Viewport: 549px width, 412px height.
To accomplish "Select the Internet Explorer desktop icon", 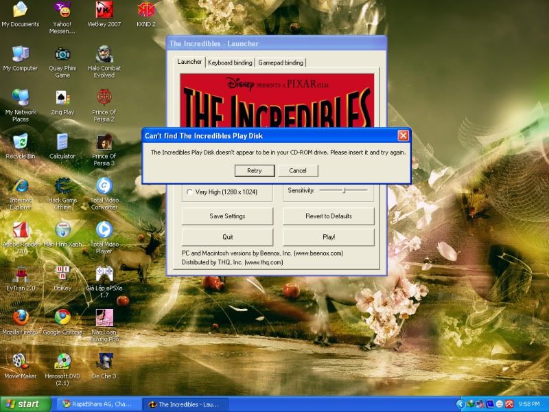I will coord(21,194).
